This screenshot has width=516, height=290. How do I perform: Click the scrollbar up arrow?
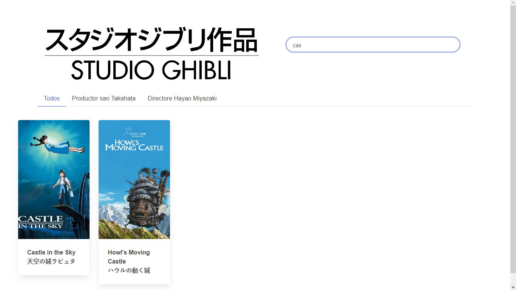pyautogui.click(x=513, y=3)
